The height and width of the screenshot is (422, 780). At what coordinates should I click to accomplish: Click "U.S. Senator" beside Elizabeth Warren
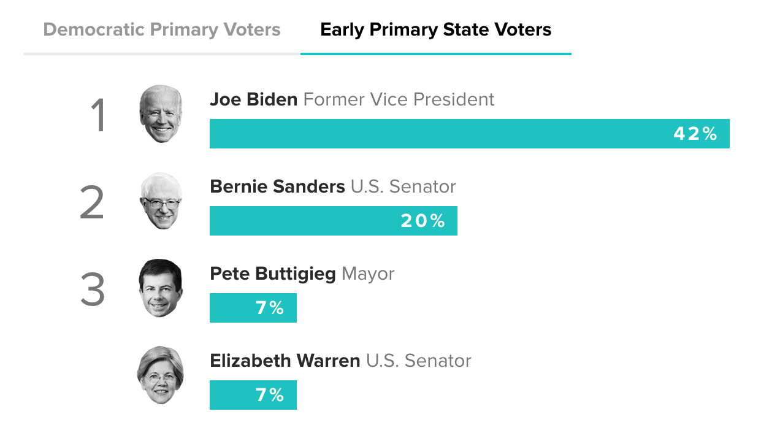pos(419,361)
